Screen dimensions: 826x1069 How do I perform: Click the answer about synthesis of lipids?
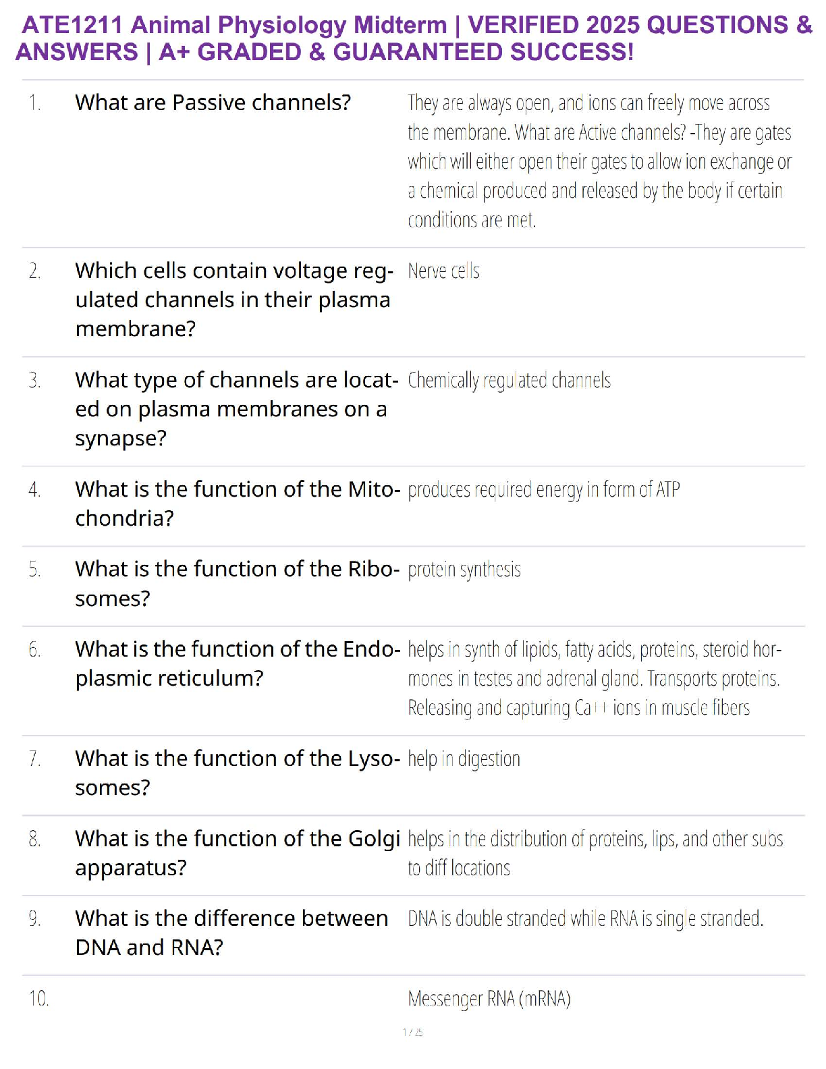click(594, 678)
